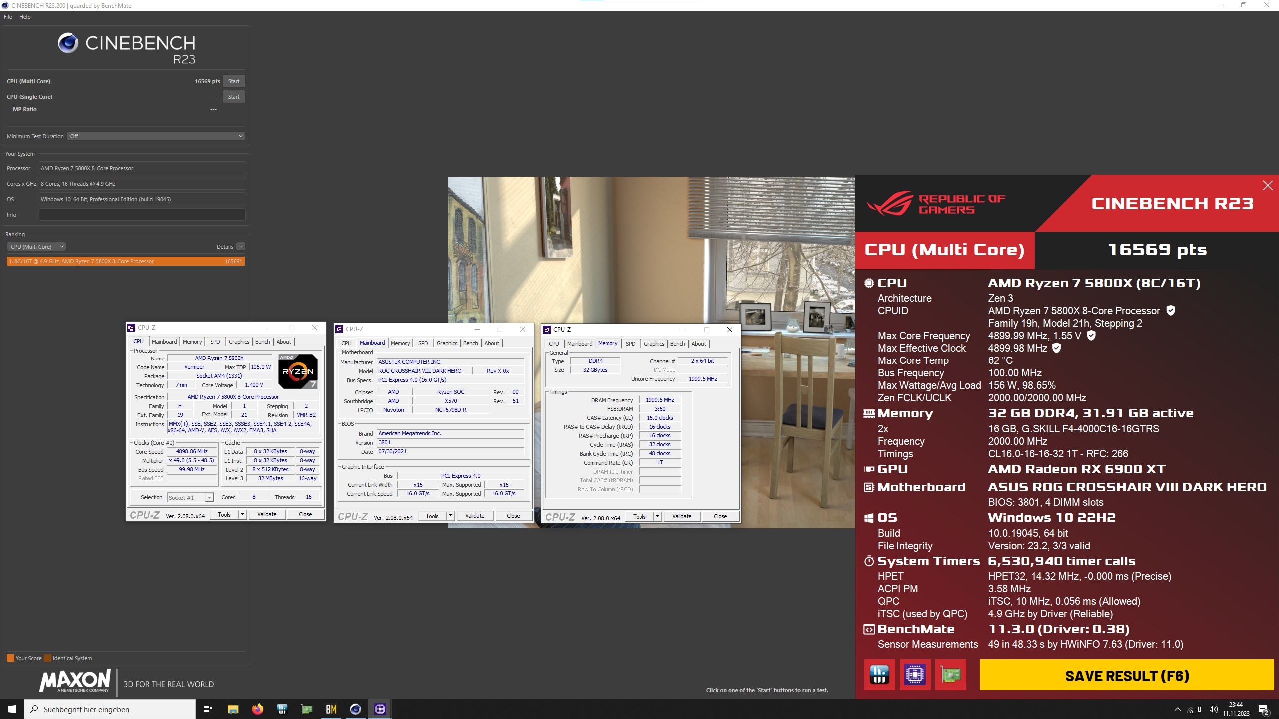The image size is (1279, 719).
Task: Click Tools button in Mainboard CPU-Z window
Action: [432, 516]
